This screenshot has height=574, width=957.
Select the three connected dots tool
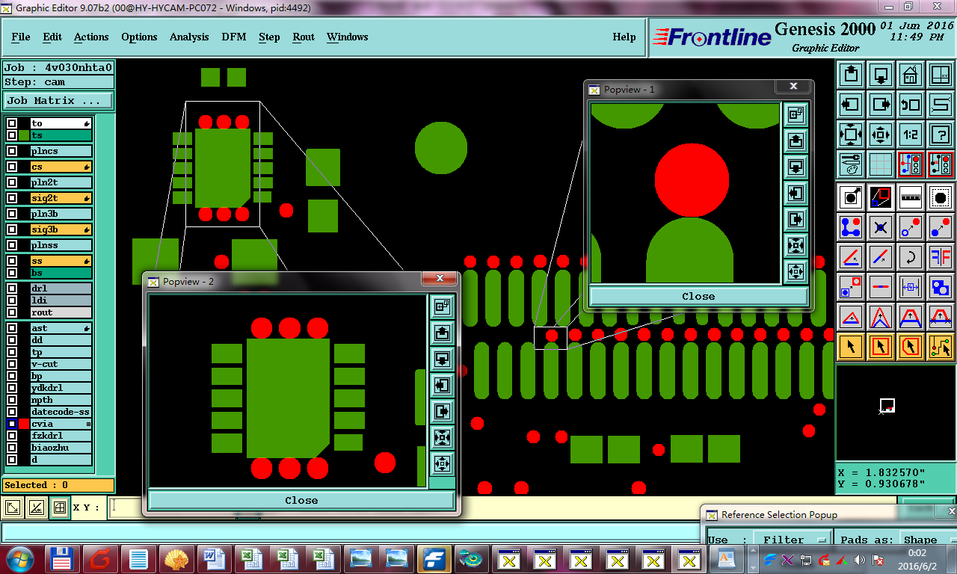pyautogui.click(x=851, y=227)
